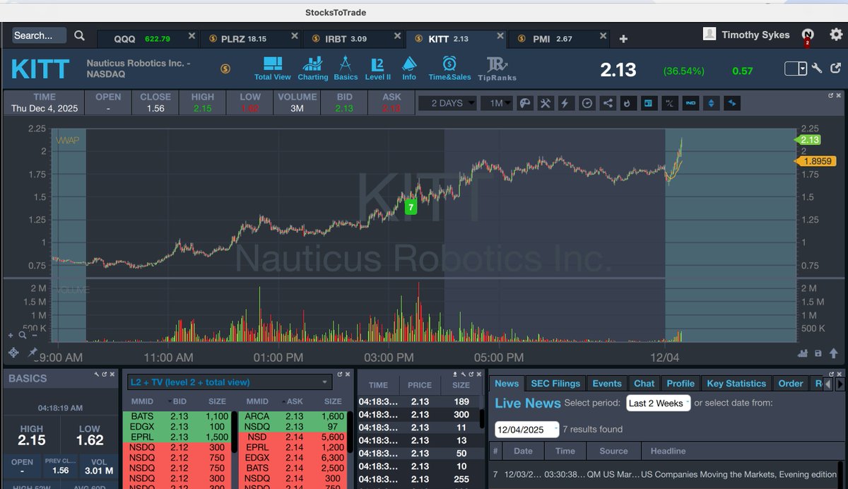Open the Basics compass icon

[x=346, y=68]
